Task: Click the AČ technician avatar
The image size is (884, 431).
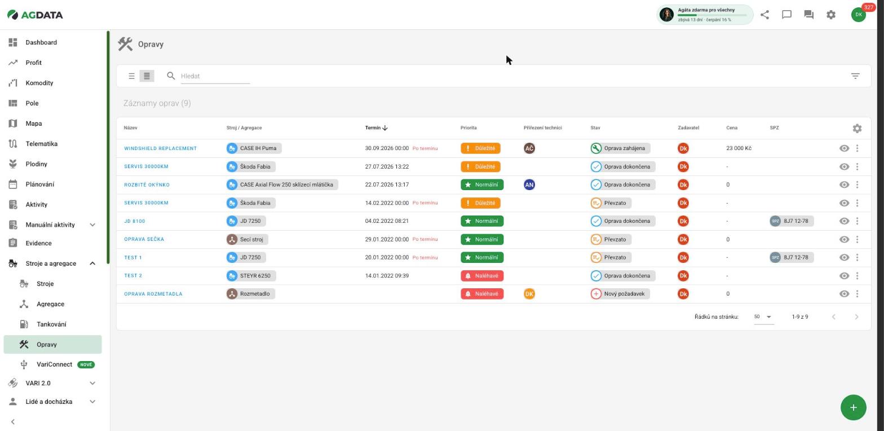Action: tap(529, 148)
